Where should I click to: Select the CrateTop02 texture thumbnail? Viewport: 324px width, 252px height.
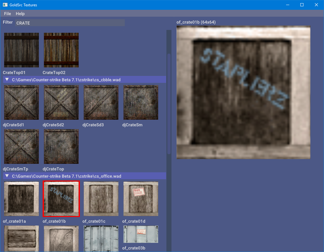coord(61,50)
